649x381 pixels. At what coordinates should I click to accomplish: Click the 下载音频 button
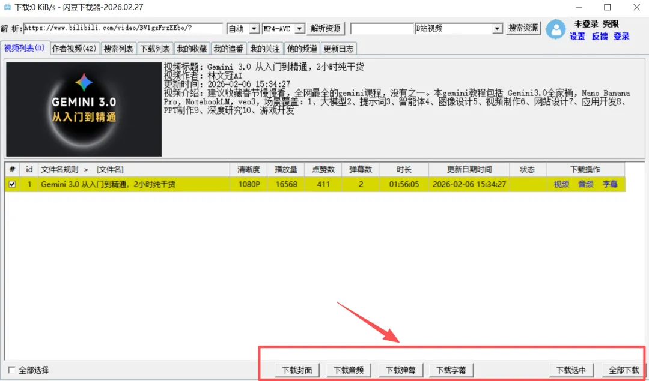click(x=349, y=370)
